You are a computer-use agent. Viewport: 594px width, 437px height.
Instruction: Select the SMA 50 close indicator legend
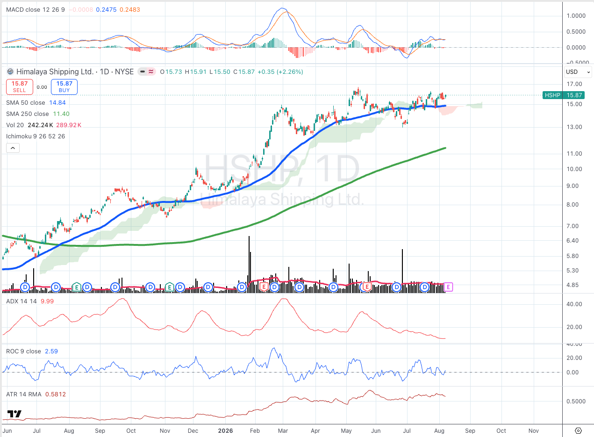[x=26, y=102]
